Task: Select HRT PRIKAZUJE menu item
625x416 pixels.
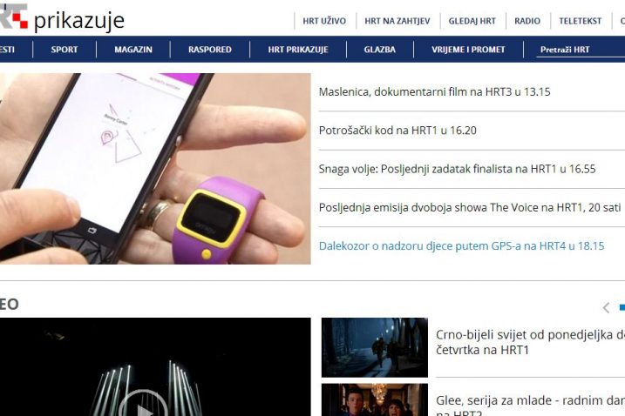Action: [x=298, y=50]
